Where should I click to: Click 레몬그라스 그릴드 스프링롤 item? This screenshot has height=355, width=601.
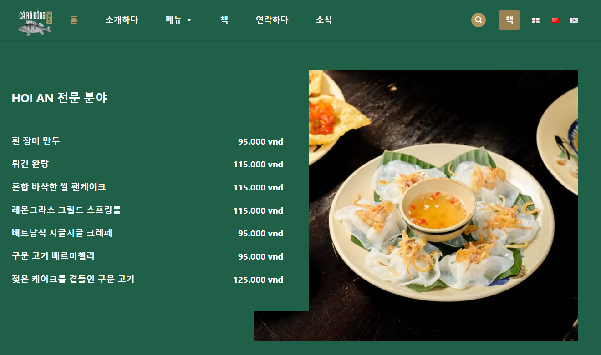(x=66, y=210)
